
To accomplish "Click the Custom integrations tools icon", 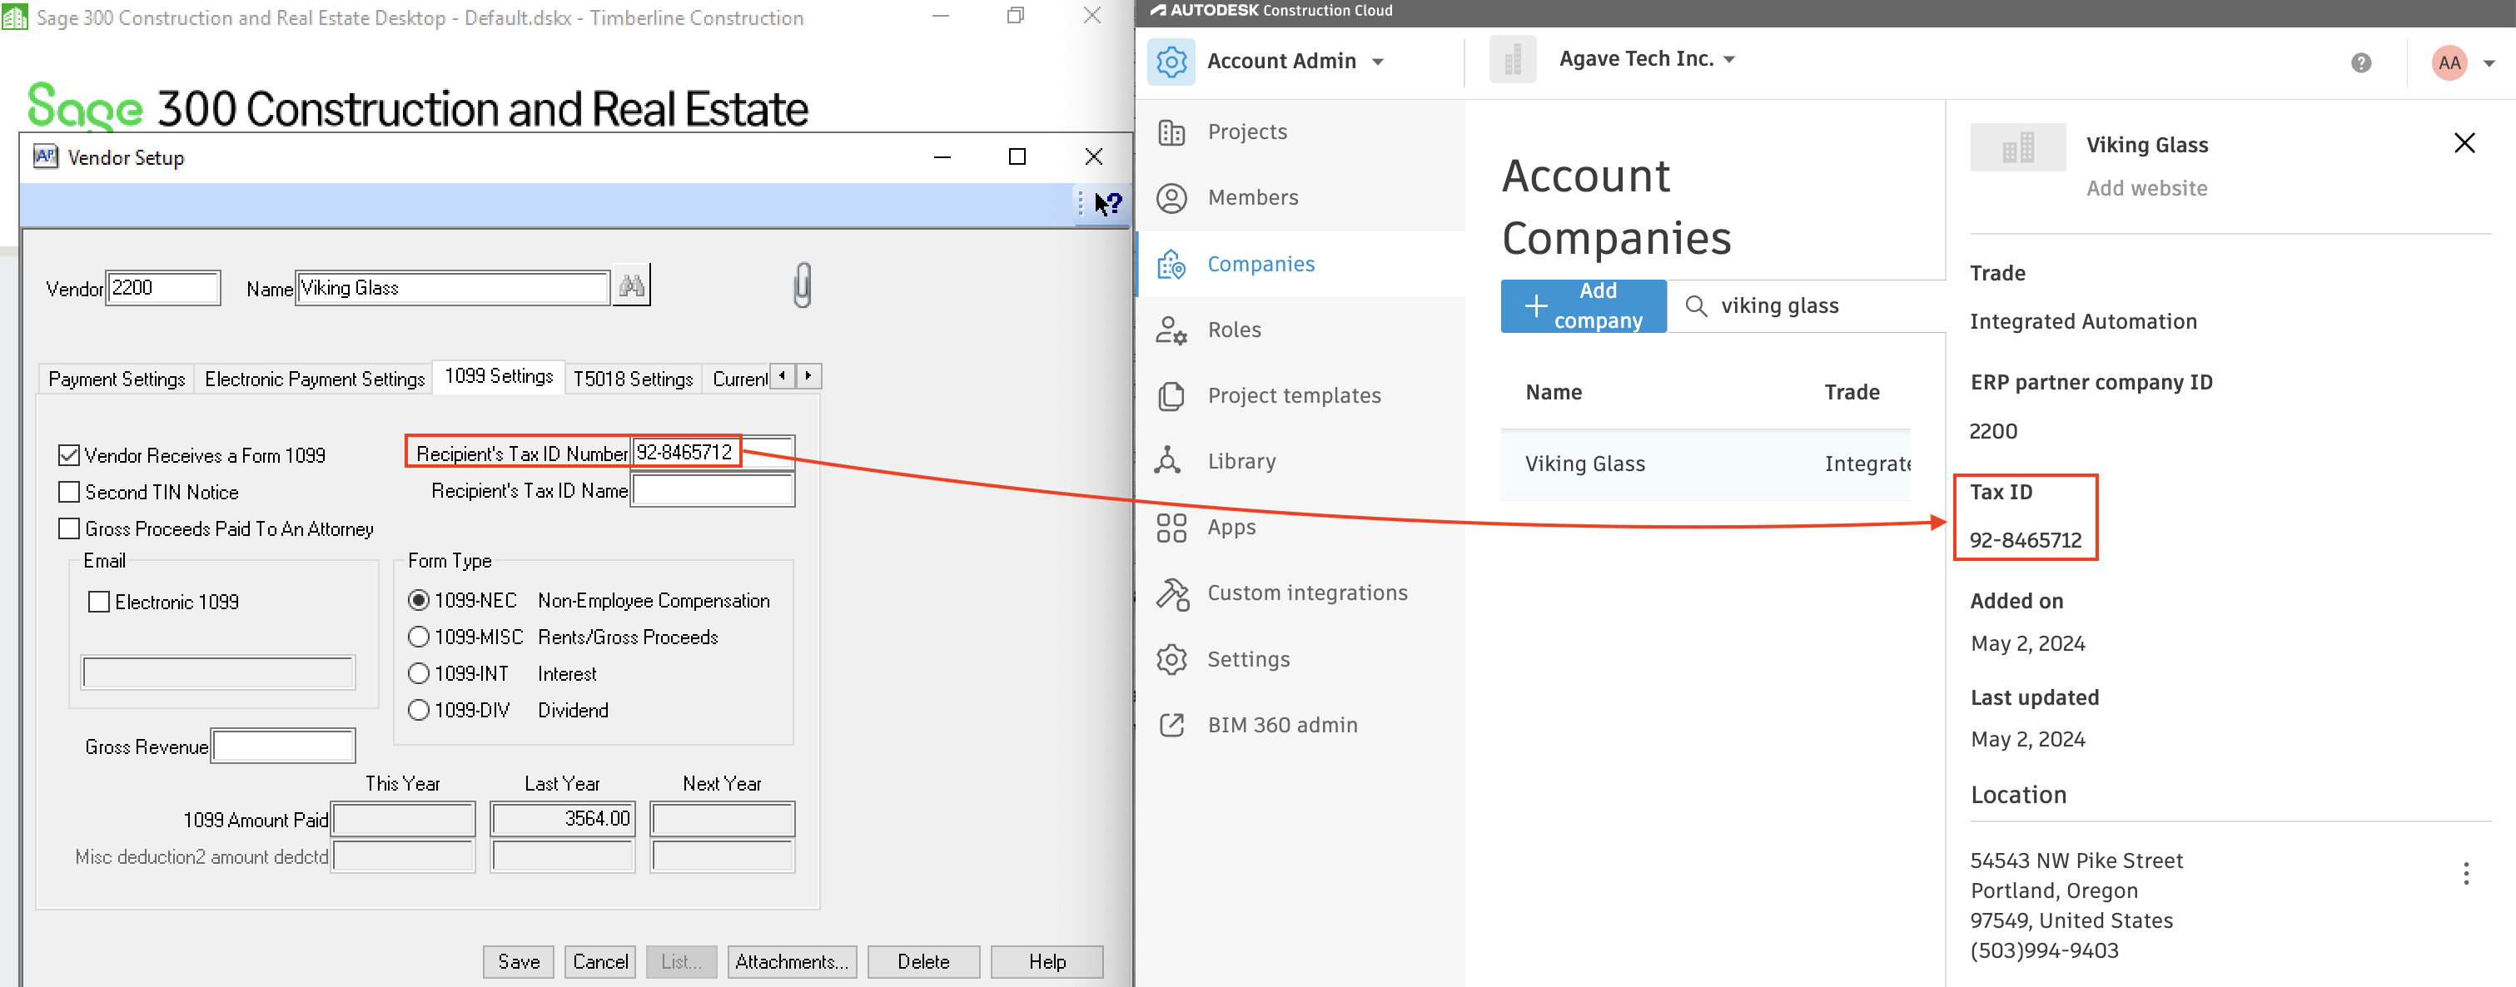I will [1172, 593].
